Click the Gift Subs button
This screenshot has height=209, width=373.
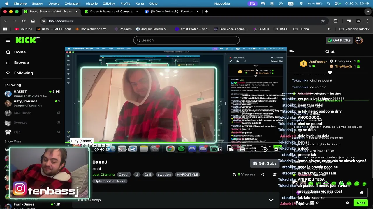[x=265, y=163]
